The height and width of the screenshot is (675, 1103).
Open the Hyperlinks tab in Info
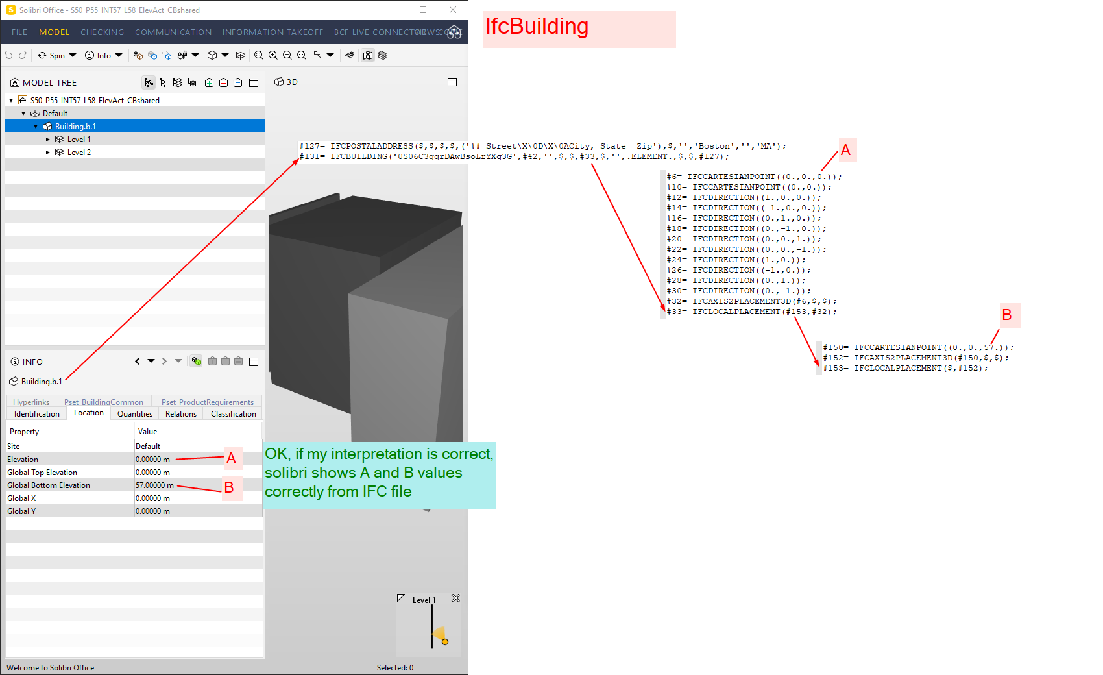pos(31,402)
